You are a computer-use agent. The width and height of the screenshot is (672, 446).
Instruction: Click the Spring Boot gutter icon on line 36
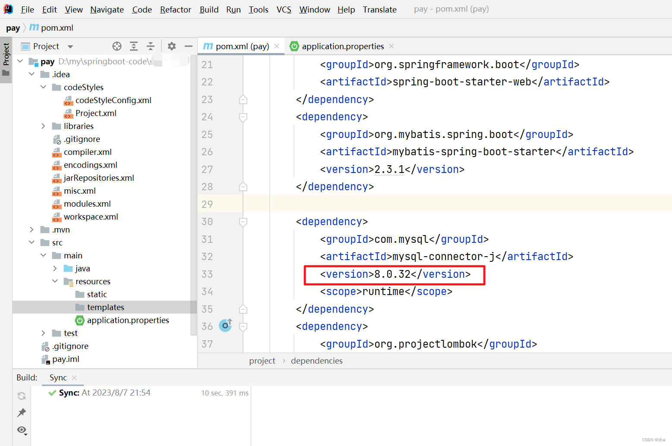(x=225, y=326)
